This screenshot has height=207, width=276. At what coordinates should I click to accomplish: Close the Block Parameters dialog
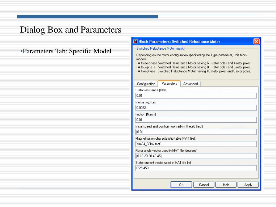(x=256, y=42)
